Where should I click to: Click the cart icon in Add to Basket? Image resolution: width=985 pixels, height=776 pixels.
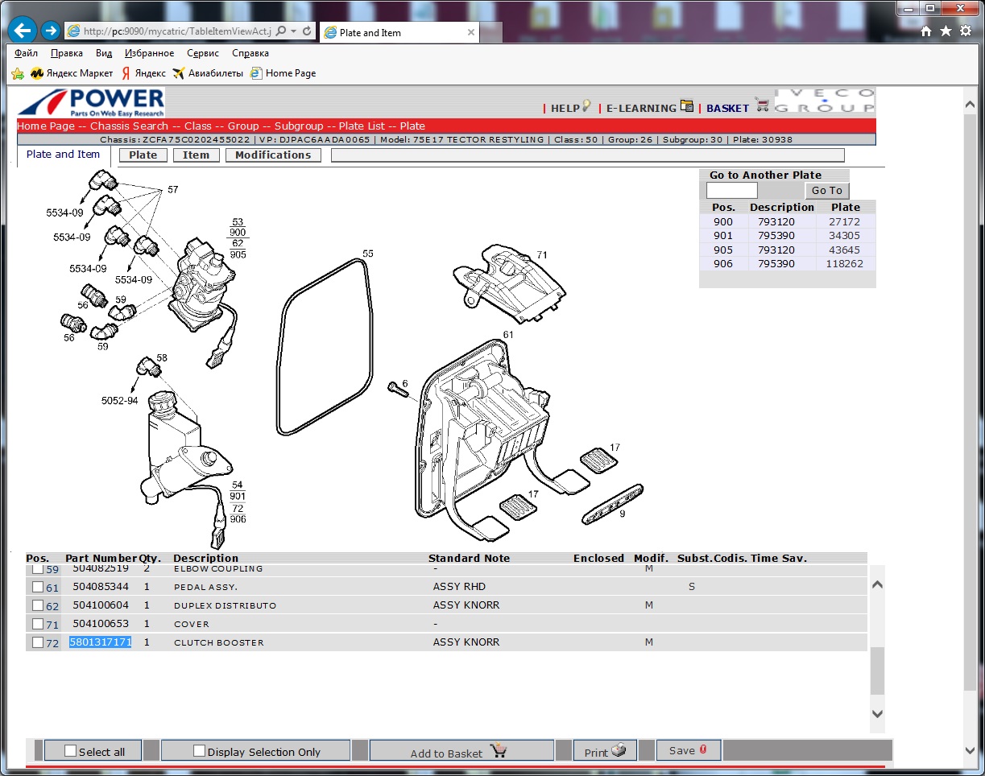[x=499, y=751]
